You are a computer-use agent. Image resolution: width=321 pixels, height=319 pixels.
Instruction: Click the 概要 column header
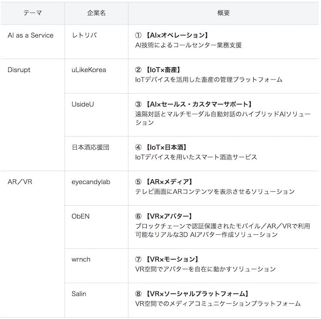[223, 13]
